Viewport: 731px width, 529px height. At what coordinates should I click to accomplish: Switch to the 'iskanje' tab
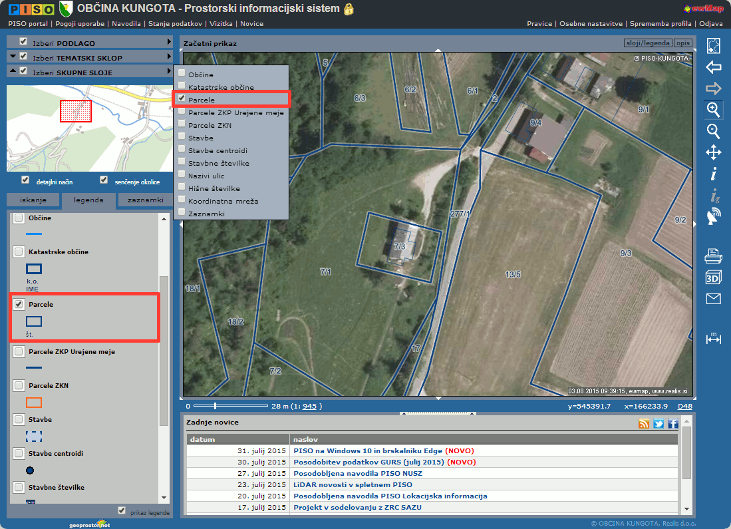click(33, 200)
